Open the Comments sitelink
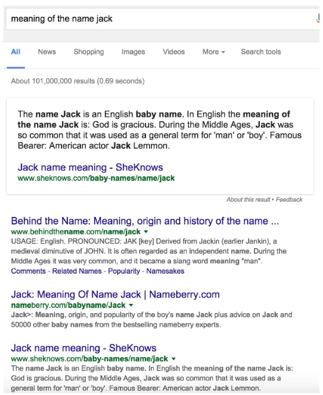323x395 pixels. (x=28, y=271)
